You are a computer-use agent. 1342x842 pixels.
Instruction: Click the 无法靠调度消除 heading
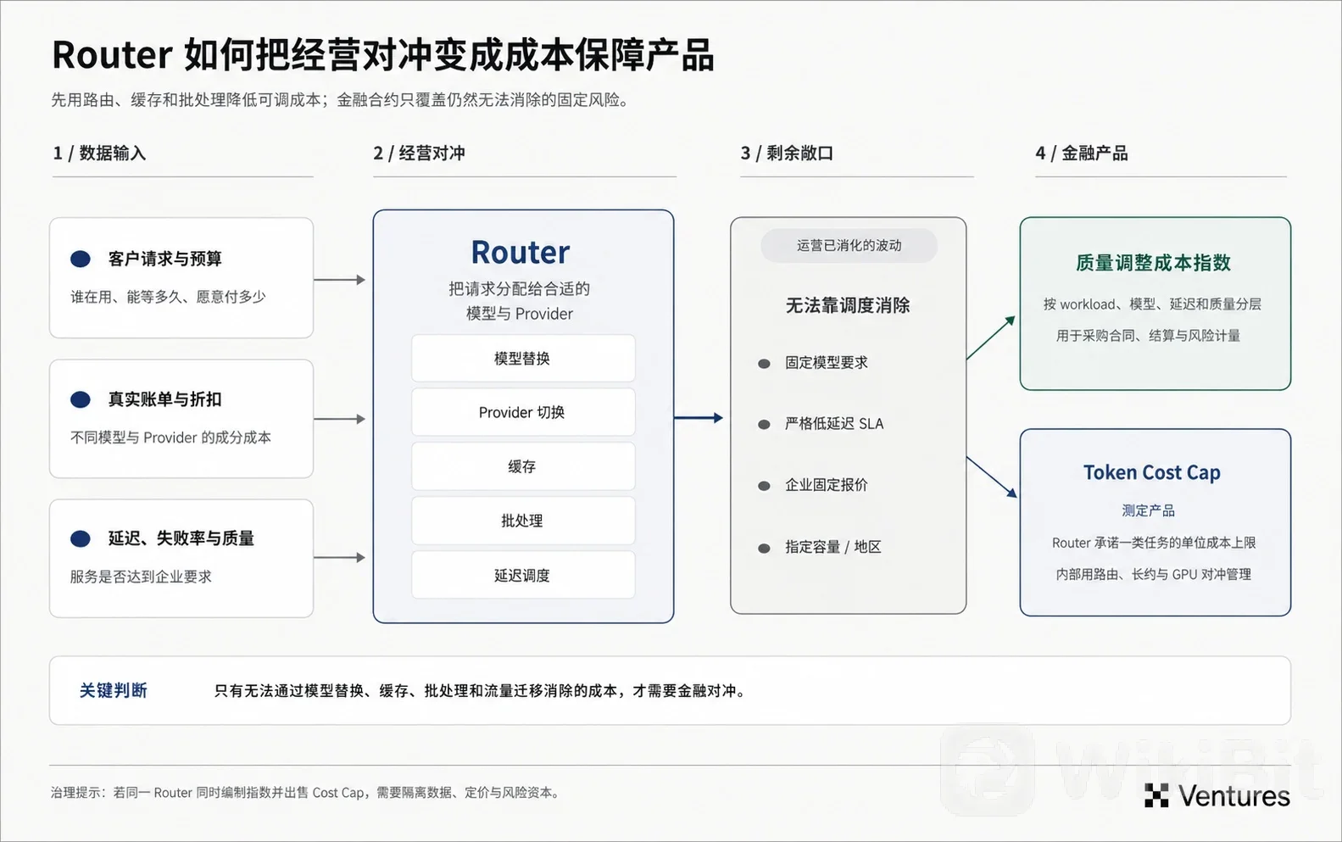[848, 305]
